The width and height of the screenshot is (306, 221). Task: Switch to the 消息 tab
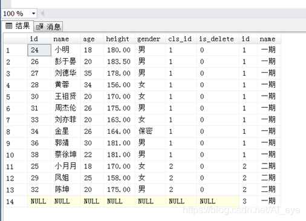tap(48, 27)
